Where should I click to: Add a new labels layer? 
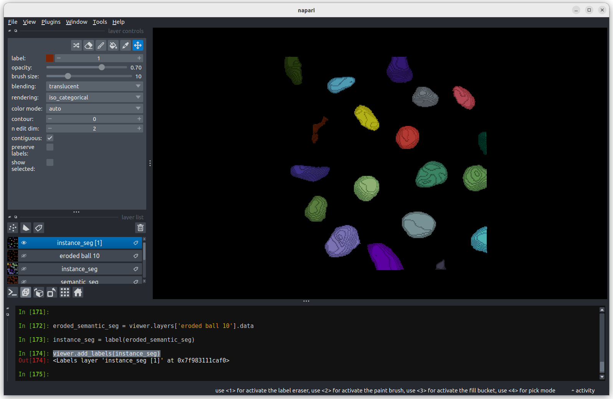pos(39,228)
